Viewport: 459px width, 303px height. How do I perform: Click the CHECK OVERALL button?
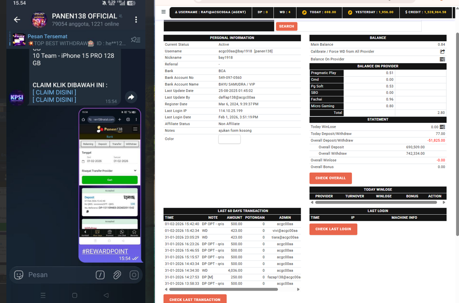click(330, 178)
